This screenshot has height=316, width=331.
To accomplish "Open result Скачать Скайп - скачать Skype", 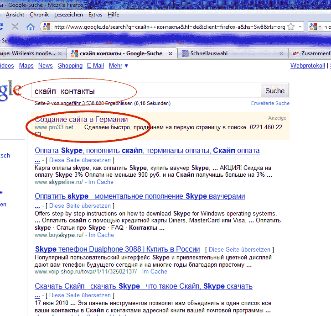I will pos(144,286).
